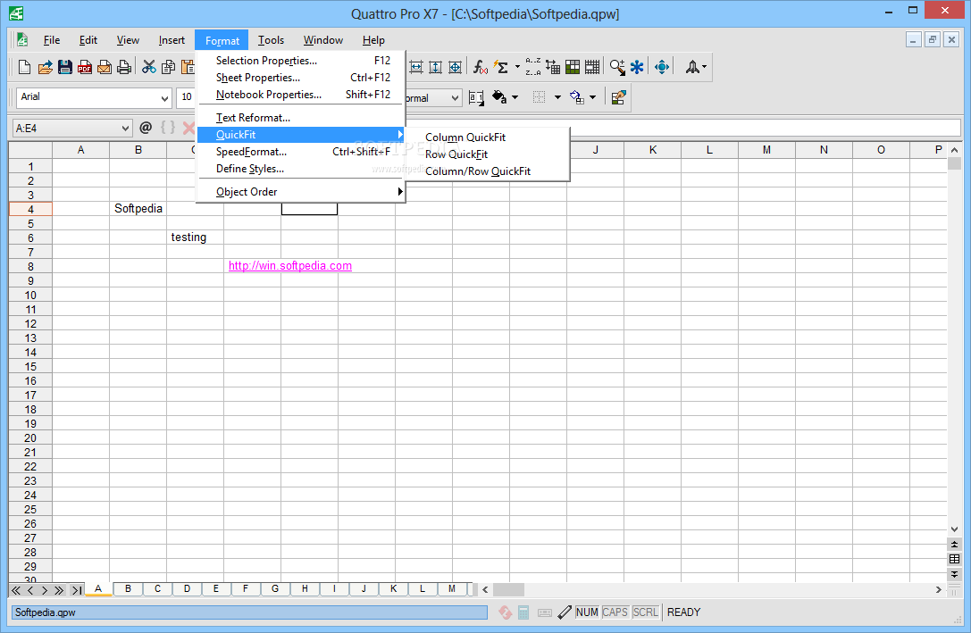Choose Selection Properties from Format menu
Screen dimensions: 971x633
[x=301, y=61]
